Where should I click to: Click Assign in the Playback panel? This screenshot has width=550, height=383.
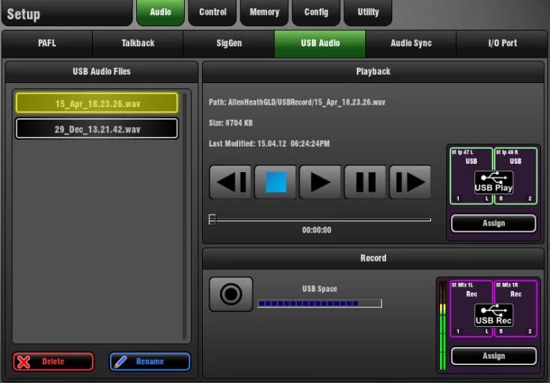494,224
